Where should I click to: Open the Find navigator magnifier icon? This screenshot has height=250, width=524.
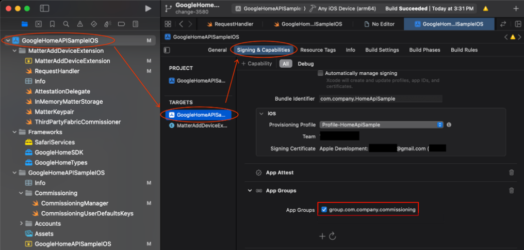(66, 24)
